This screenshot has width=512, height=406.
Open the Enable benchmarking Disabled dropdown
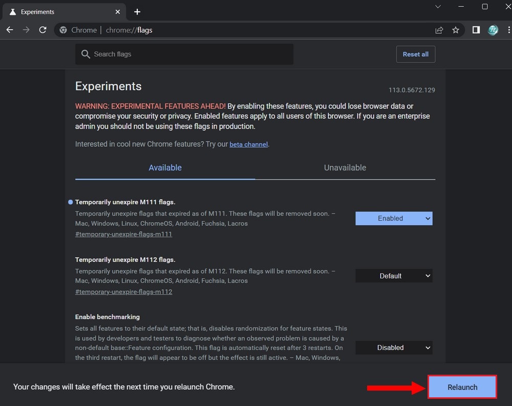point(394,348)
